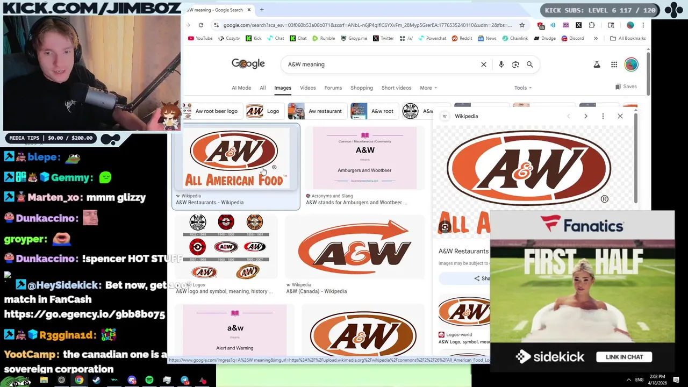Image resolution: width=688 pixels, height=387 pixels.
Task: Open the Chrome extensions puzzle icon
Action: [592, 25]
